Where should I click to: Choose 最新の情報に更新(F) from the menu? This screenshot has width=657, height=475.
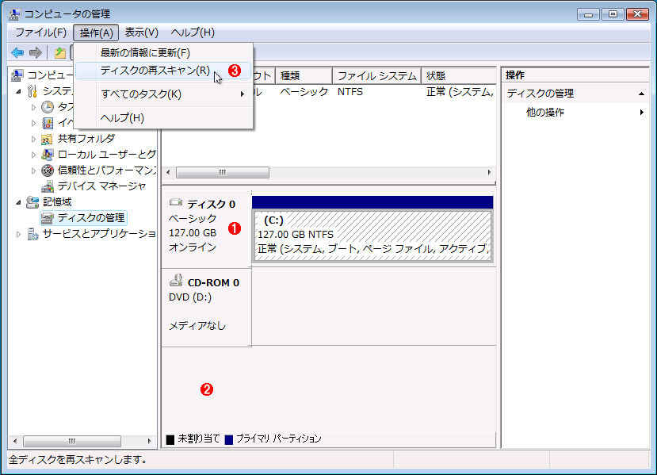164,53
